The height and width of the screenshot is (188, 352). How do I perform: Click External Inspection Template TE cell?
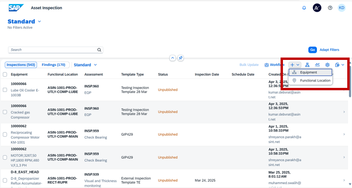tap(136, 181)
